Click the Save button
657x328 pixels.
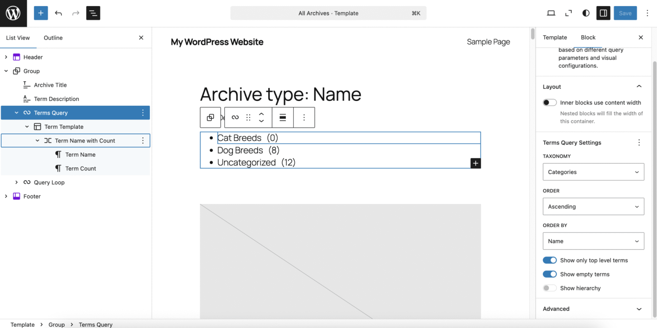625,13
